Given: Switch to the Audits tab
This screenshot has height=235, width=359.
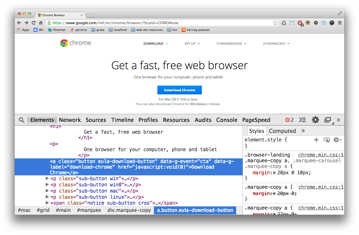Looking at the screenshot, I should coord(203,120).
